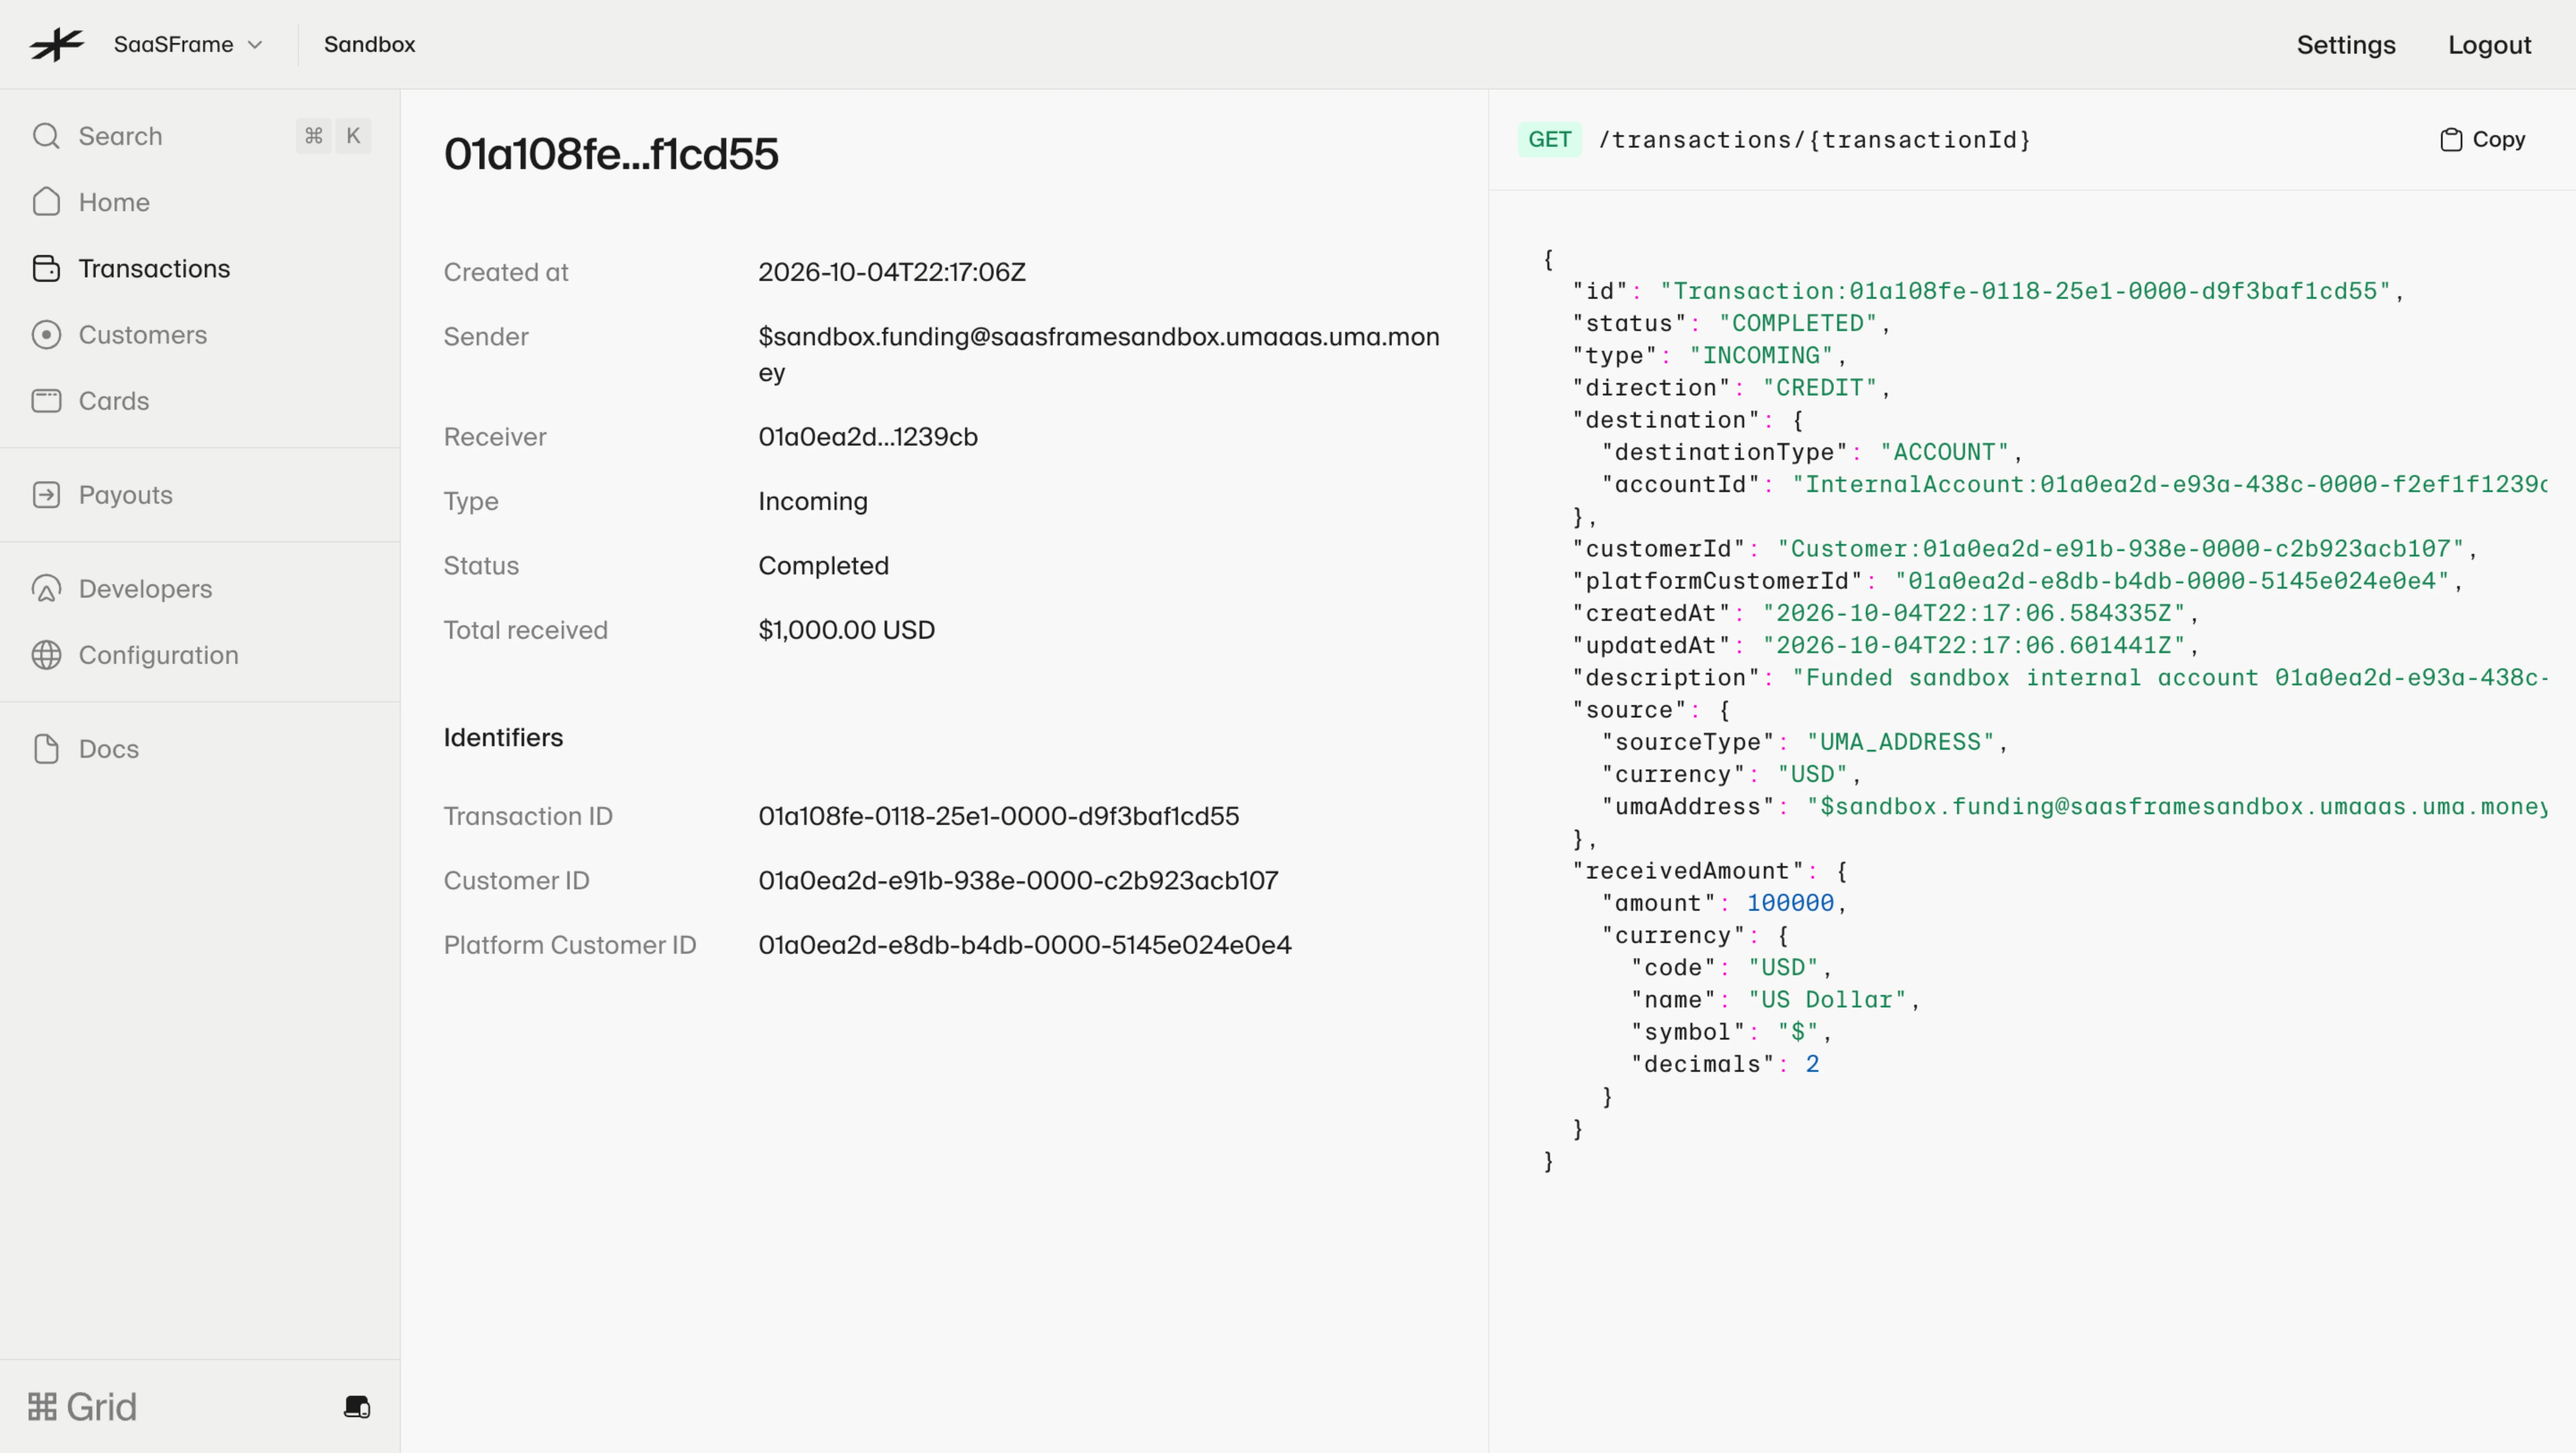
Task: Click the Docs file icon
Action: click(x=46, y=748)
